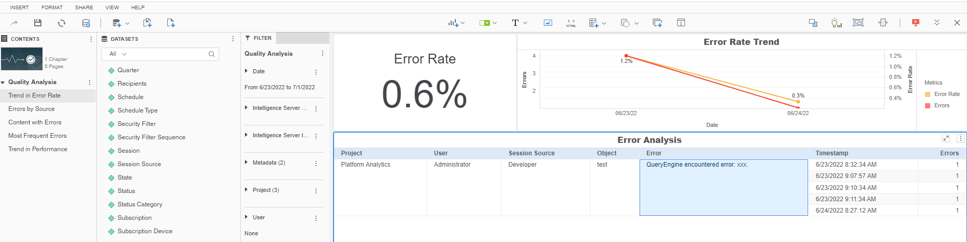Select the Subscription Device attribute

pos(145,231)
